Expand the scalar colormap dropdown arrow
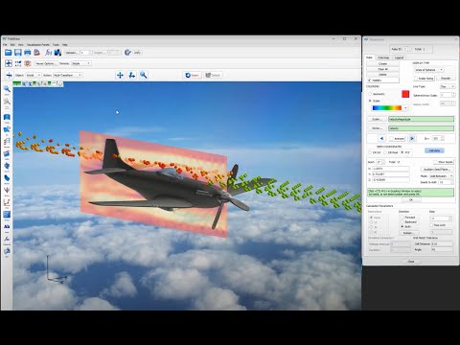Viewport: 460px width, 345px height. 405,108
